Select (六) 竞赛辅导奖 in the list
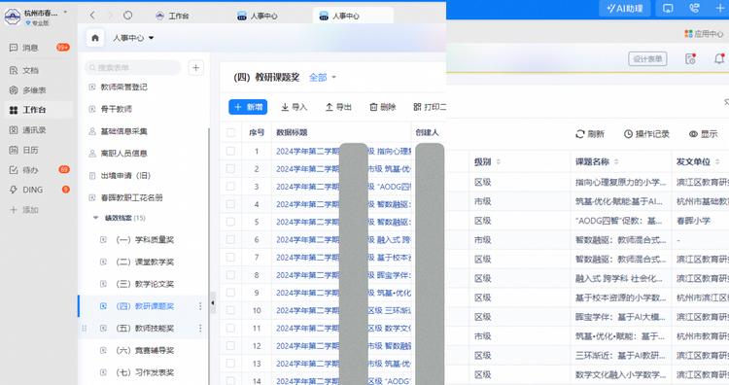 145,350
